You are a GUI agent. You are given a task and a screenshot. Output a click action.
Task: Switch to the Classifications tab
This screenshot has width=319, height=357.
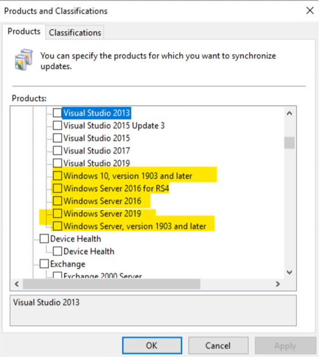tap(75, 33)
